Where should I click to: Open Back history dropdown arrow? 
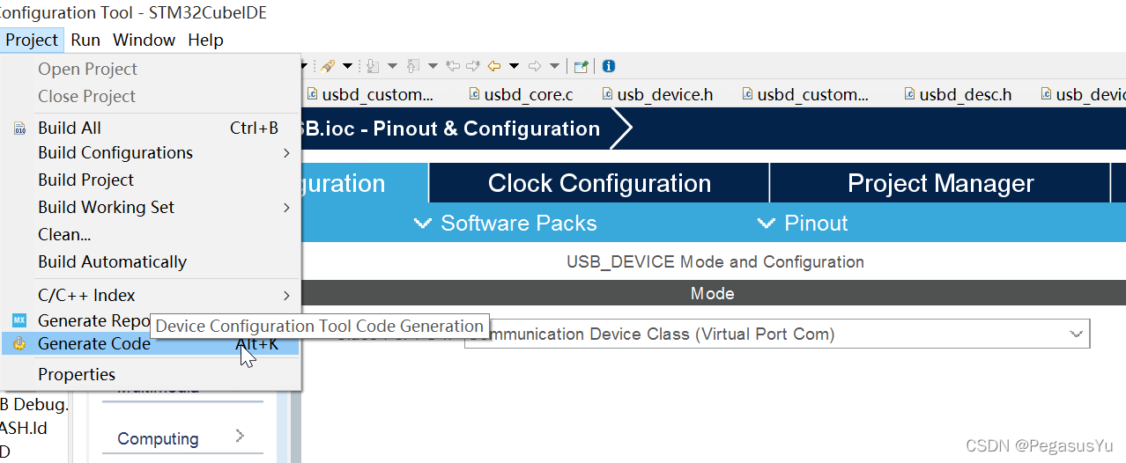(x=514, y=66)
